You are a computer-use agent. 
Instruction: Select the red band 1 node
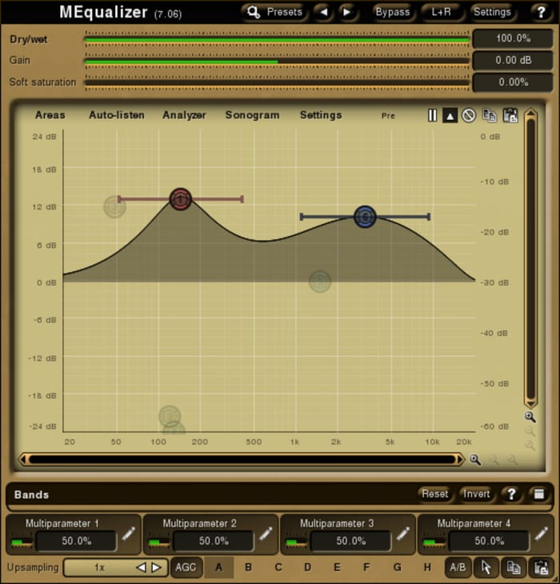click(181, 199)
